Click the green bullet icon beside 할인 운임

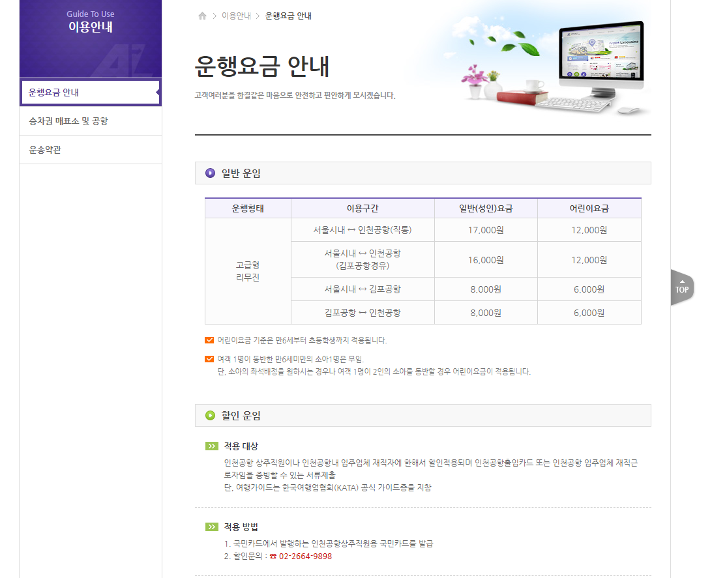[x=209, y=415]
